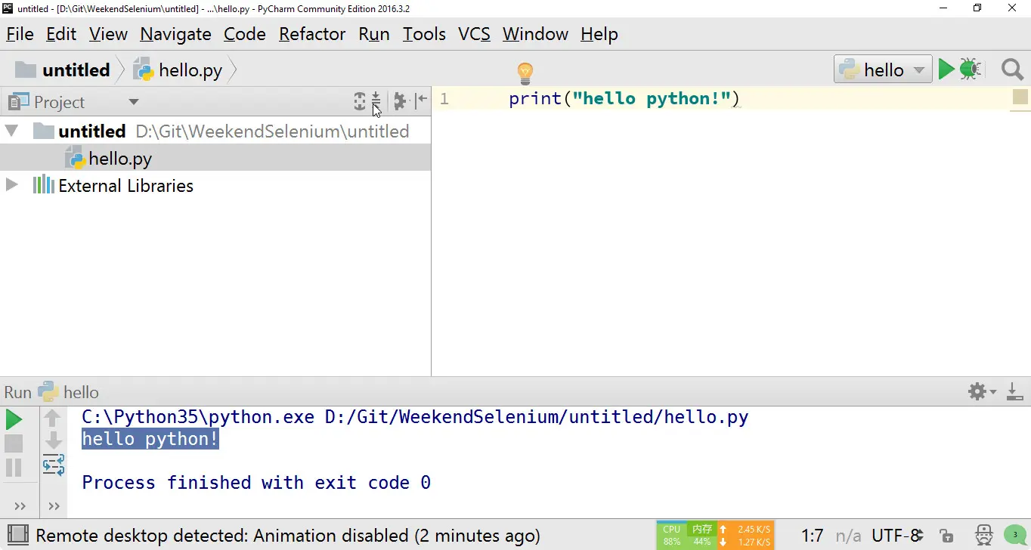Expand the hidden buttons below the pause button in Run panel
Screen dimensions: 1031x550
20,506
